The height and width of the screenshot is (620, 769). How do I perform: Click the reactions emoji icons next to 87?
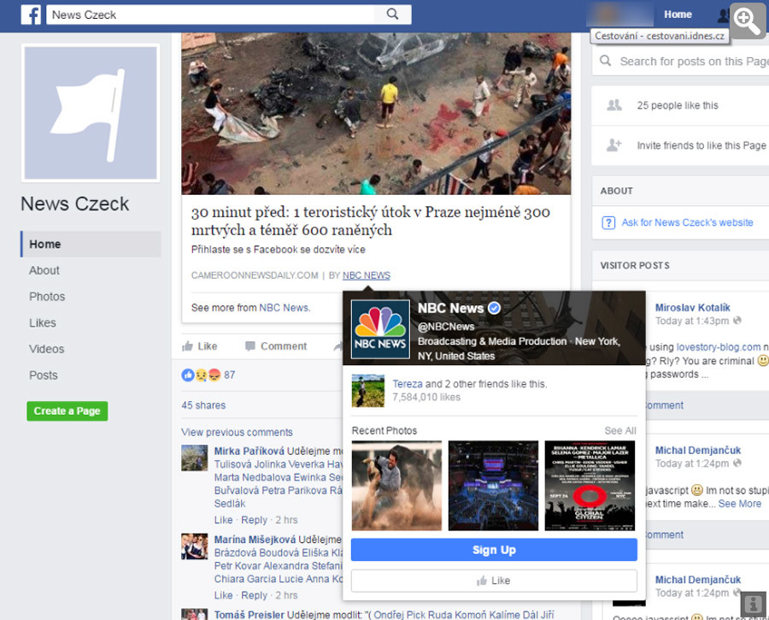point(201,375)
